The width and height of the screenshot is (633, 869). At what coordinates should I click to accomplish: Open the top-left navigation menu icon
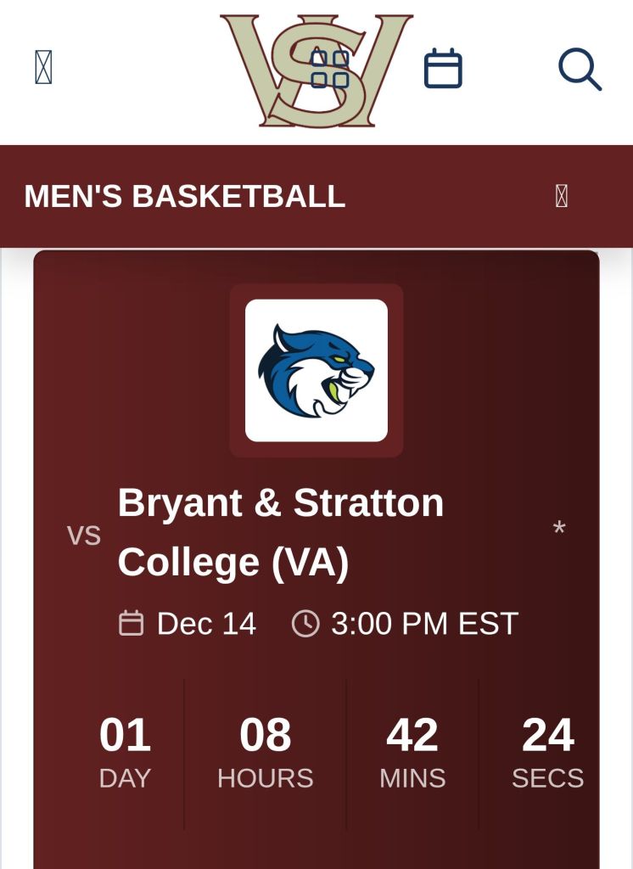[43, 67]
